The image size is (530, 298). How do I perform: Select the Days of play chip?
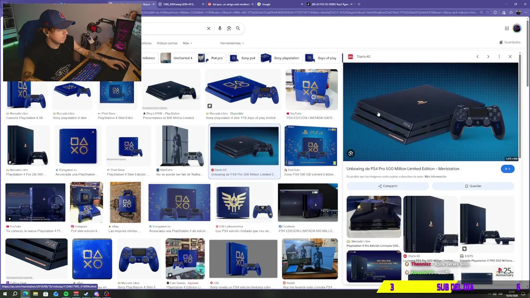[321, 58]
